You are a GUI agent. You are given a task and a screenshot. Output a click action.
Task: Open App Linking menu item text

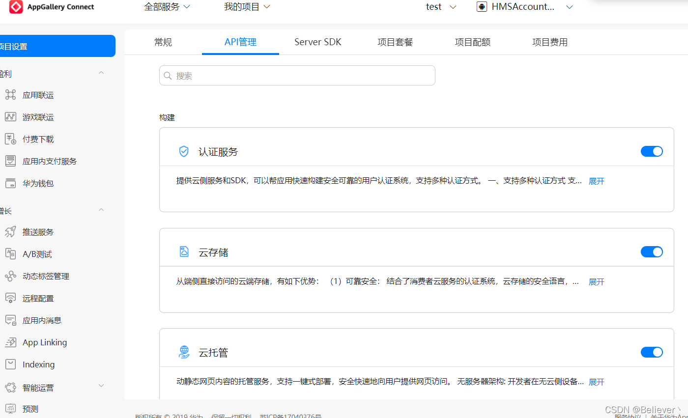pos(45,342)
